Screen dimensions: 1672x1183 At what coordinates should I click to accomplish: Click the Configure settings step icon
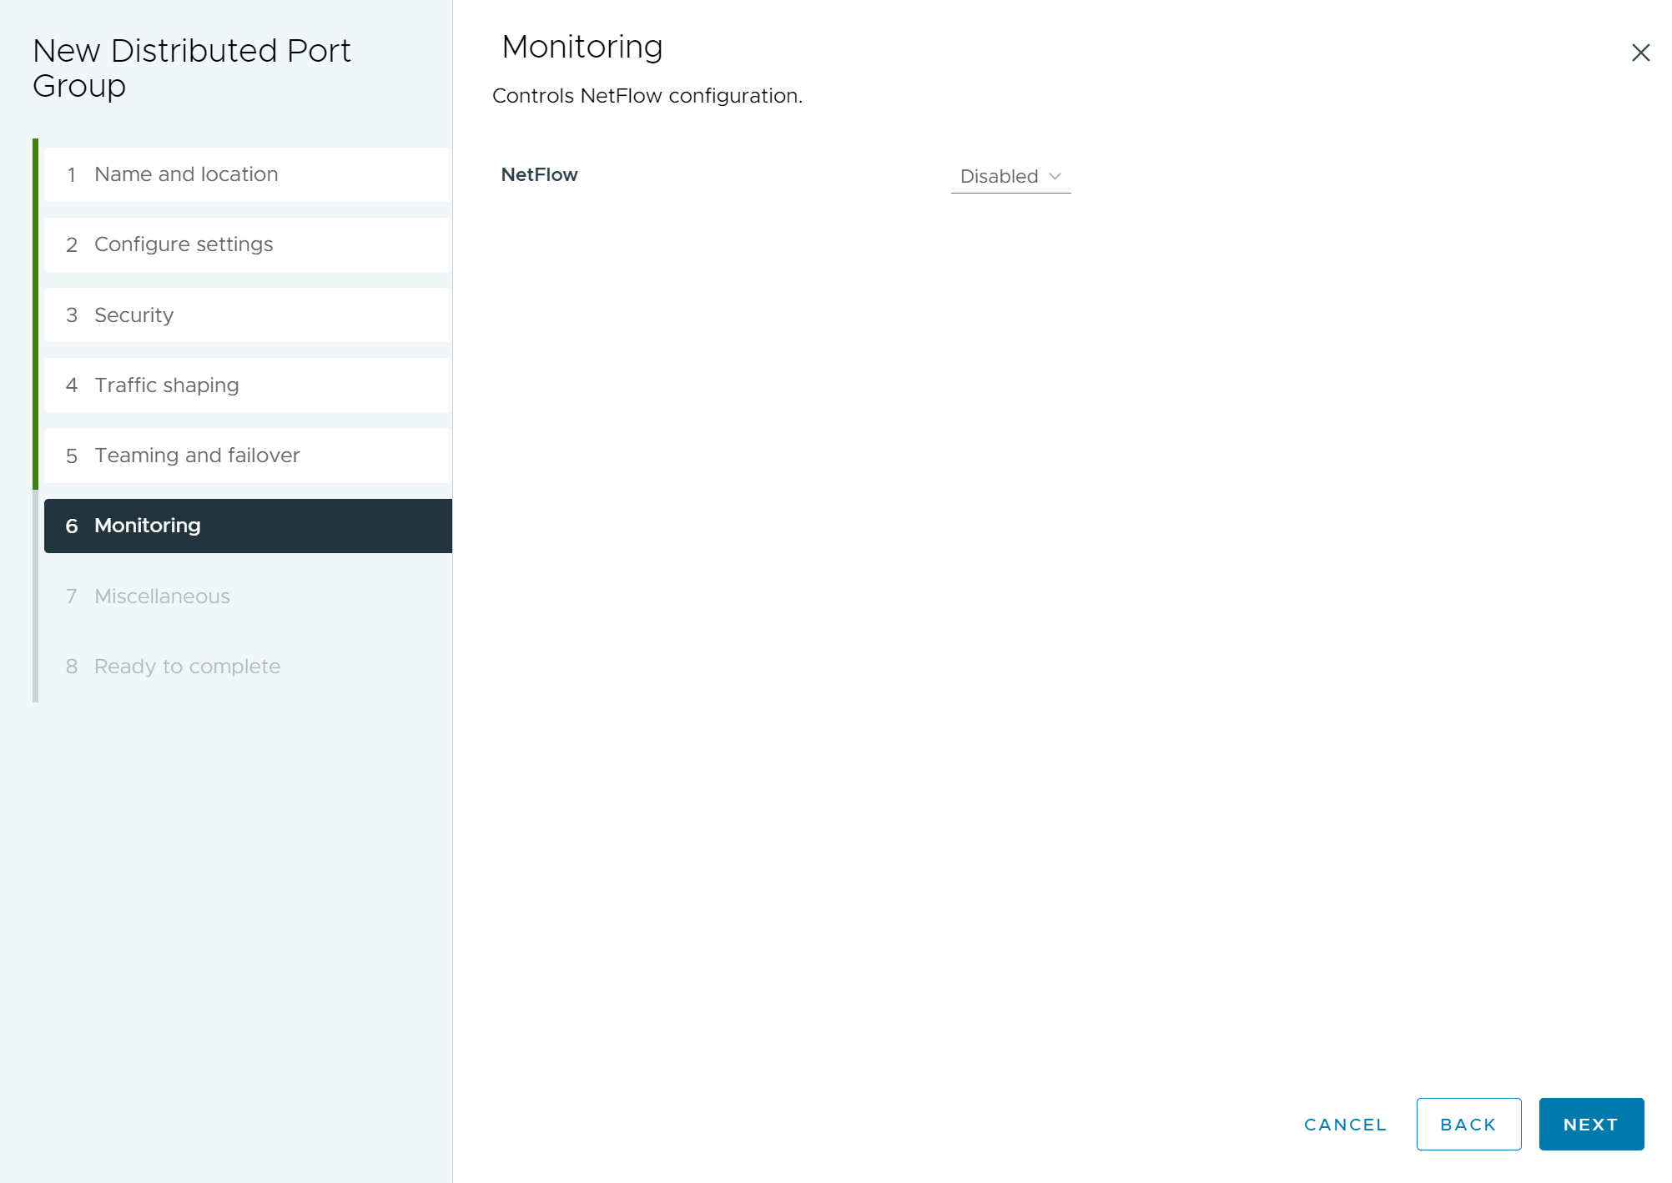click(72, 244)
